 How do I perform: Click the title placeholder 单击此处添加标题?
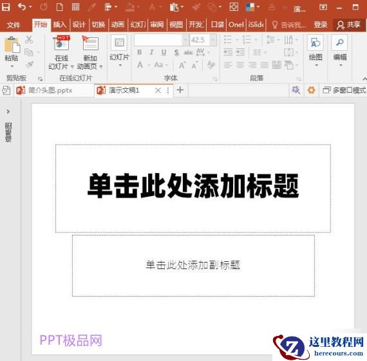193,186
